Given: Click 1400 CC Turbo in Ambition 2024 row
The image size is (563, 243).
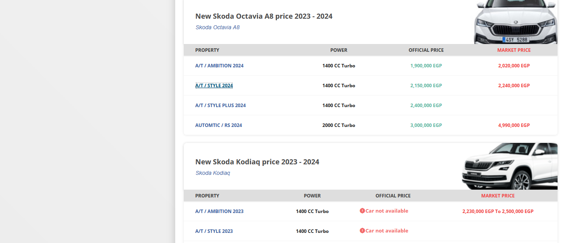Looking at the screenshot, I should [339, 66].
